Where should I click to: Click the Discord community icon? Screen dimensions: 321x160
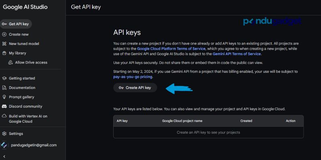tap(4, 106)
